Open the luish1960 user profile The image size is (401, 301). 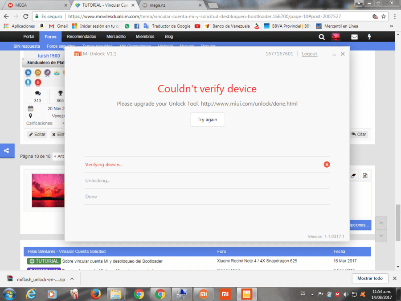(49, 56)
